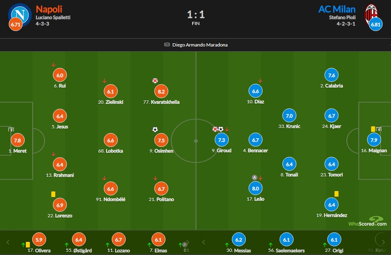The image size is (391, 255).
Task: Show more Napoli substitutes with right chevron
Action: [188, 242]
